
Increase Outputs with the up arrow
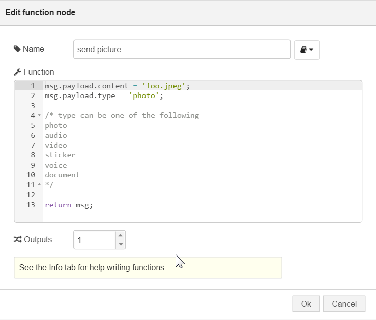(x=120, y=235)
